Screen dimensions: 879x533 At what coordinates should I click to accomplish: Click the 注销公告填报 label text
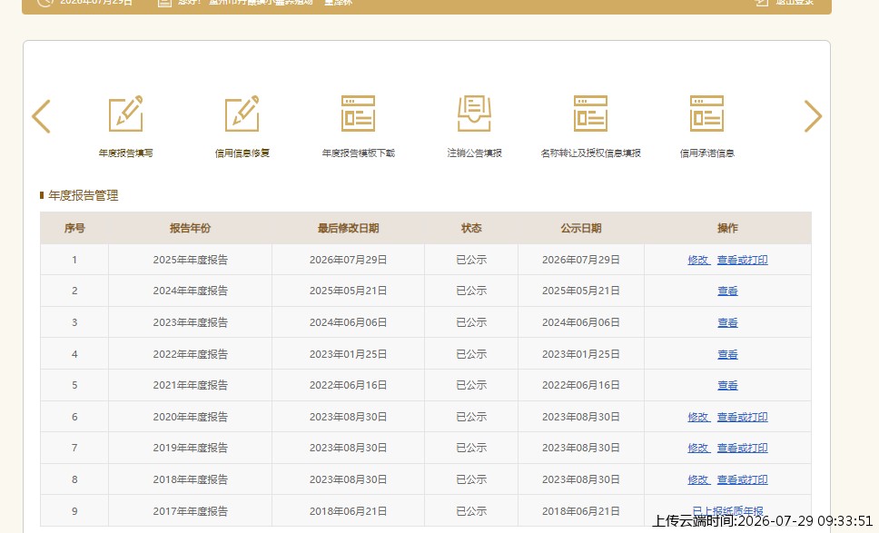pyautogui.click(x=474, y=153)
